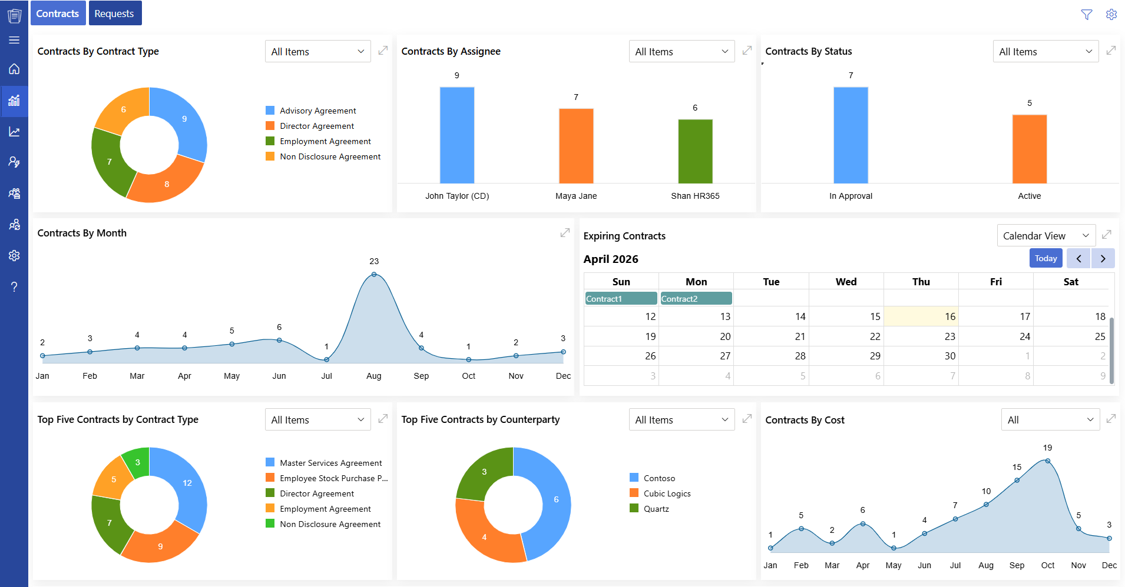
Task: Select the dashboard charts icon in sidebar
Action: coord(14,101)
